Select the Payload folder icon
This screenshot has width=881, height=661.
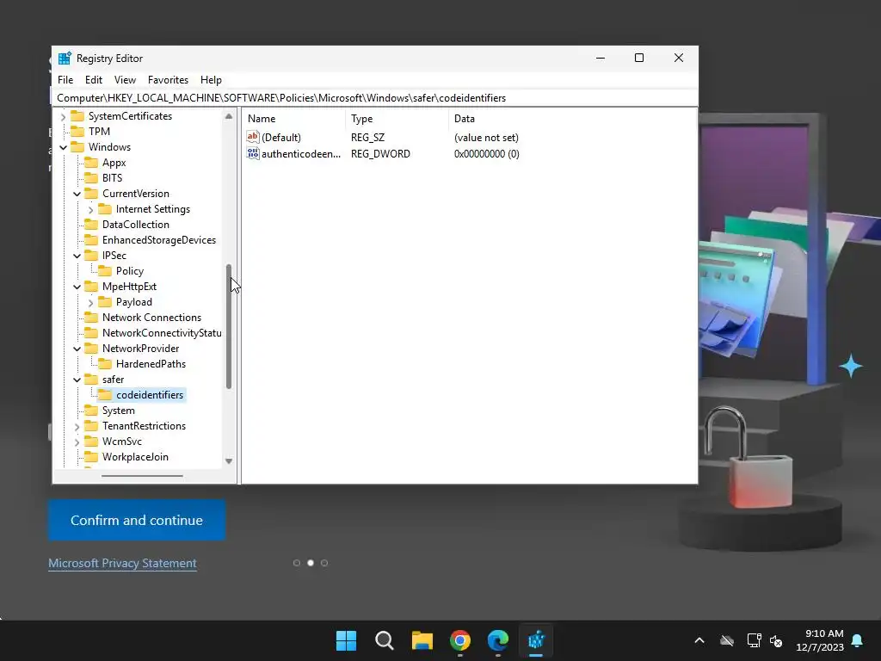coord(105,302)
